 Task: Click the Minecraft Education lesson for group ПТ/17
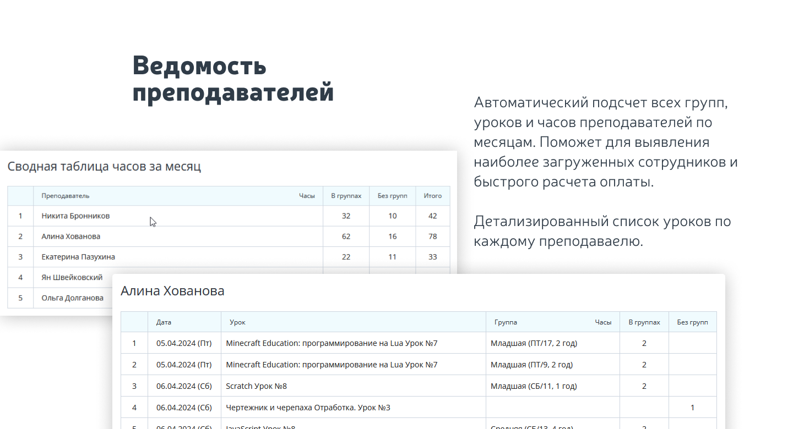332,343
